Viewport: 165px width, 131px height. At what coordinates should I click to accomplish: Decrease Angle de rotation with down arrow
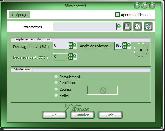[x=124, y=47]
